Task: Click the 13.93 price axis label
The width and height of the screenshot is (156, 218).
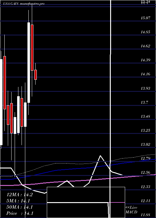Action: coord(146,88)
